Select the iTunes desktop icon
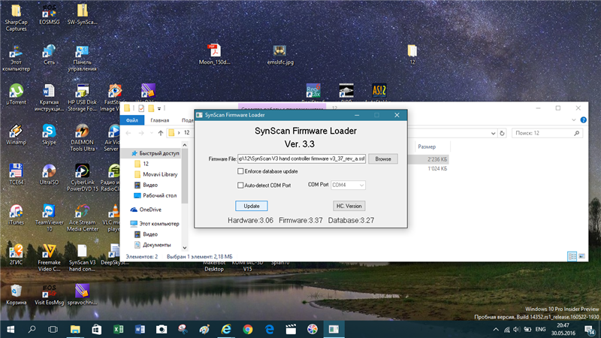This screenshot has width=601, height=338. click(x=16, y=213)
